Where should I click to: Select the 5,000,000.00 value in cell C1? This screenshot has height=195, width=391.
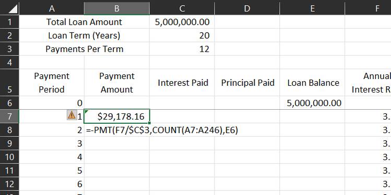point(182,22)
